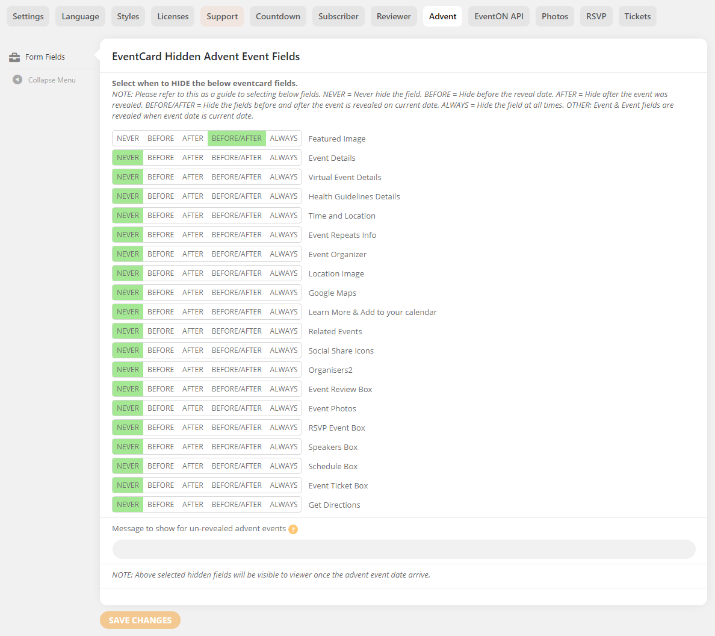Set Speakers Box to ALWAYS
Viewport: 715px width, 636px height.
click(283, 447)
